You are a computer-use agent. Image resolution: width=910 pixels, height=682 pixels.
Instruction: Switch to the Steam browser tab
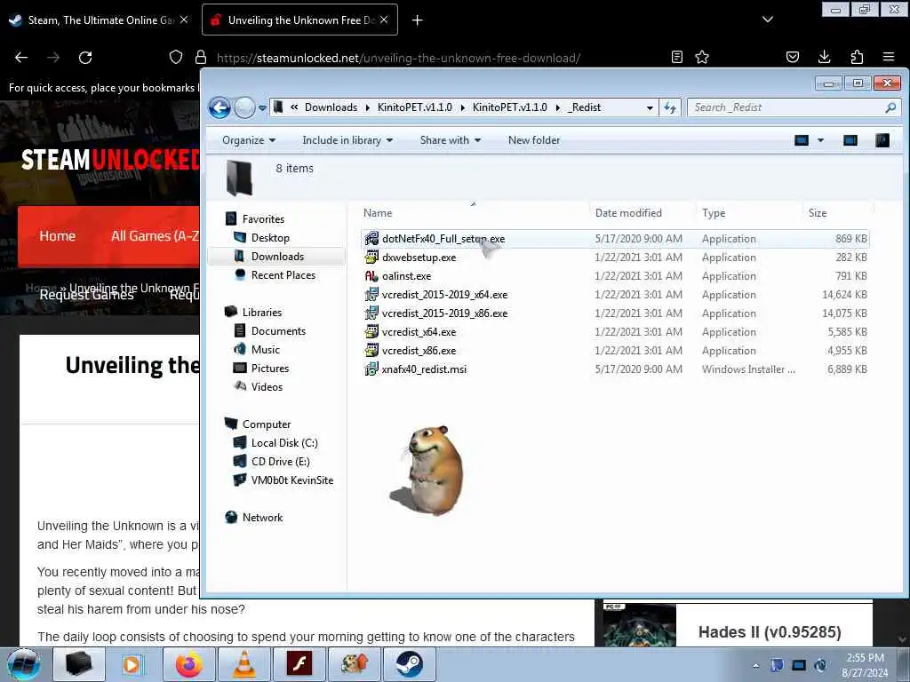[x=100, y=20]
